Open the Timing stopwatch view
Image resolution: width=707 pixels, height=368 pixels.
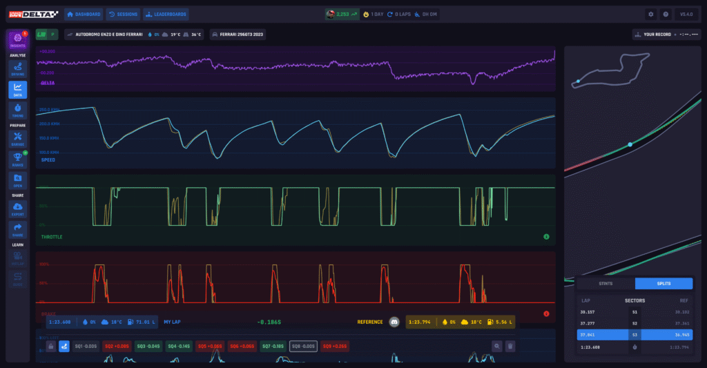17,110
